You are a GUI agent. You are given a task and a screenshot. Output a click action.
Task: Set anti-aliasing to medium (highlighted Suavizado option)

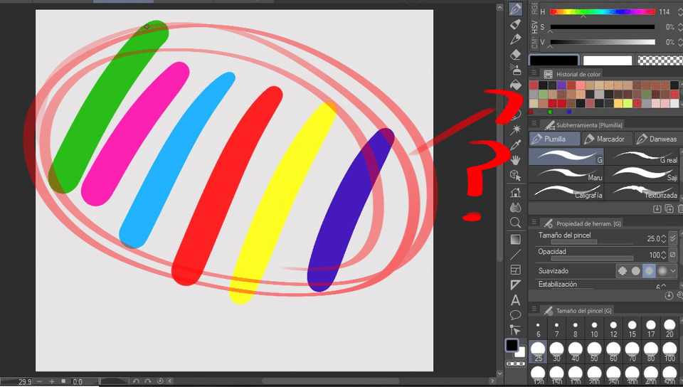649,271
